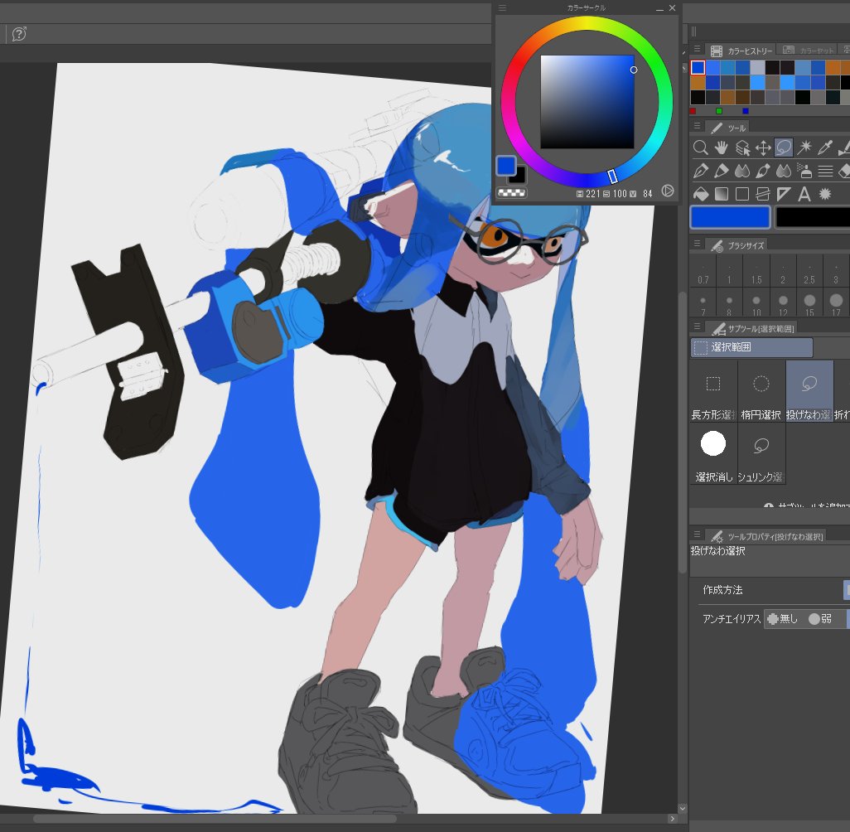Choose the ellipse selection sub tool
850x832 pixels.
[761, 392]
